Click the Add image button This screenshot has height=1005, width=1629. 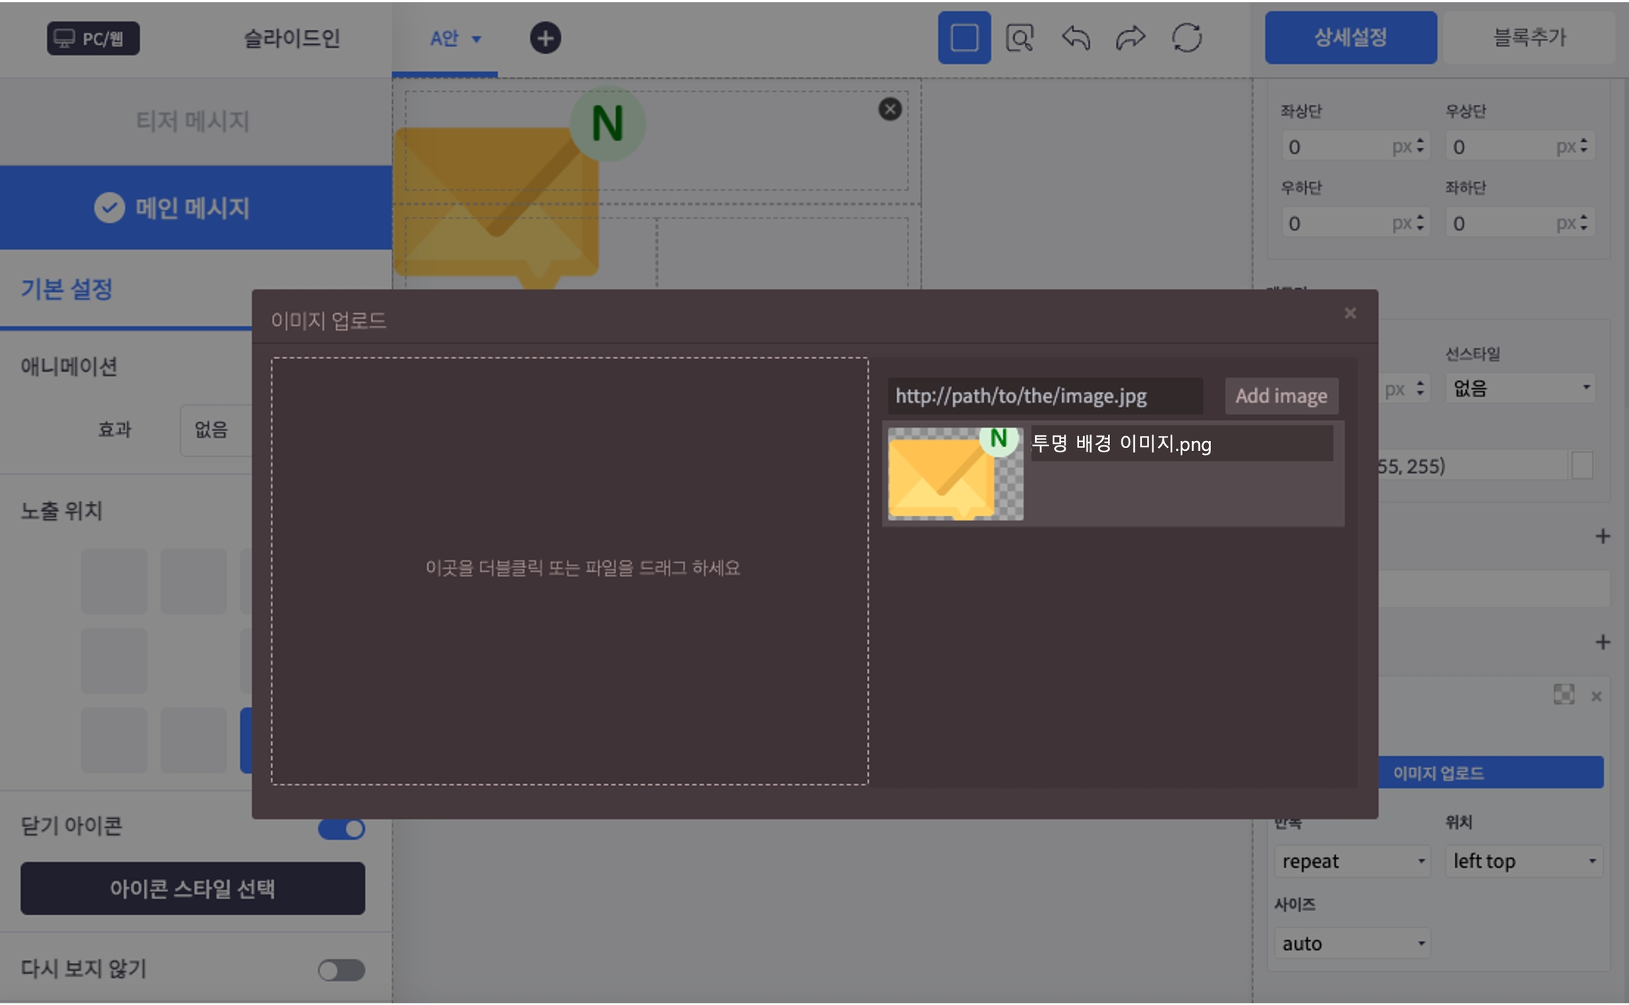click(1280, 396)
